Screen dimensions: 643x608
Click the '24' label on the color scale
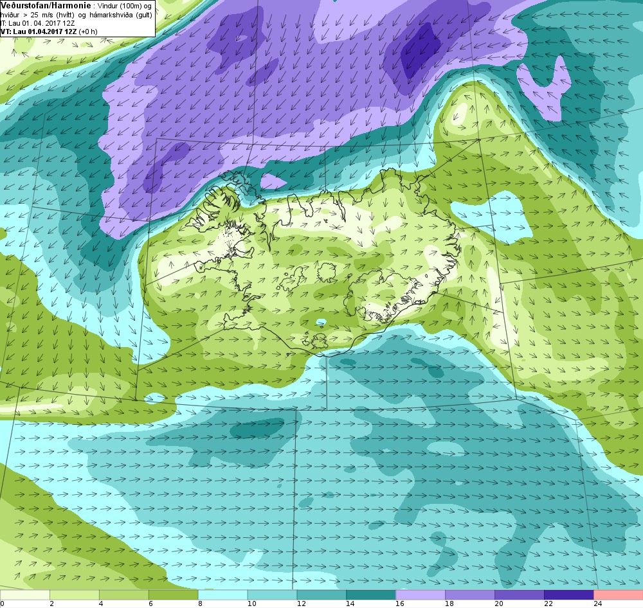click(x=598, y=604)
